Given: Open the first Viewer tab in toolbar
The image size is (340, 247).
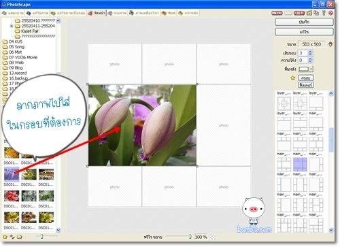Looking at the screenshot, I should click(13, 13).
